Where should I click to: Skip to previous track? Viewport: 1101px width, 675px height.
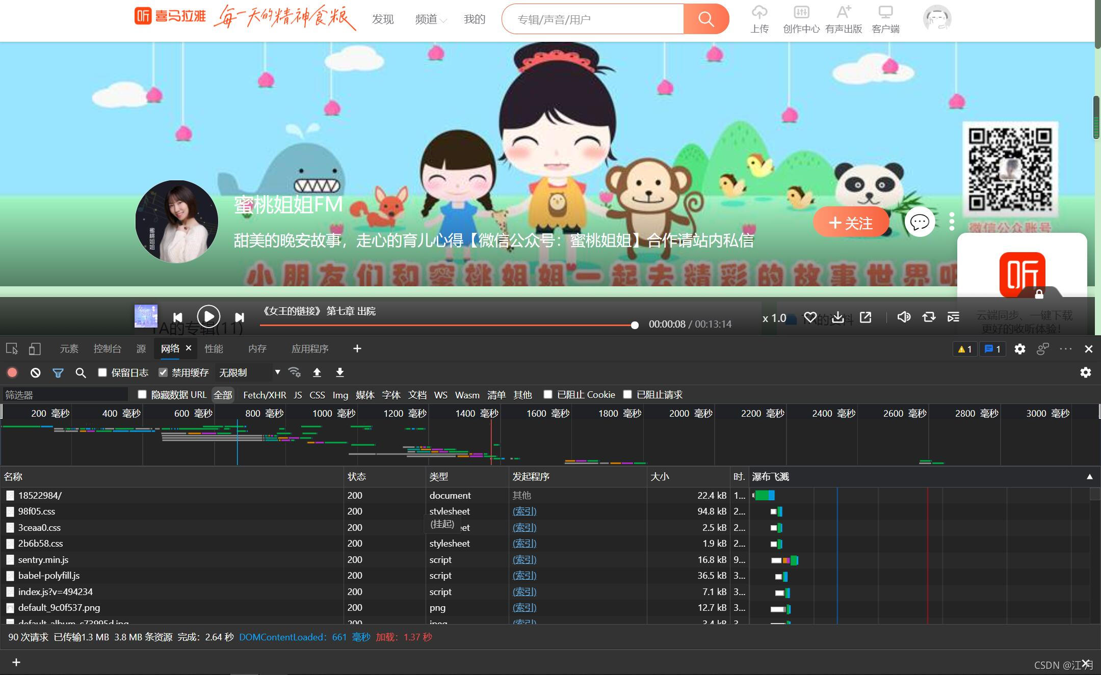177,317
